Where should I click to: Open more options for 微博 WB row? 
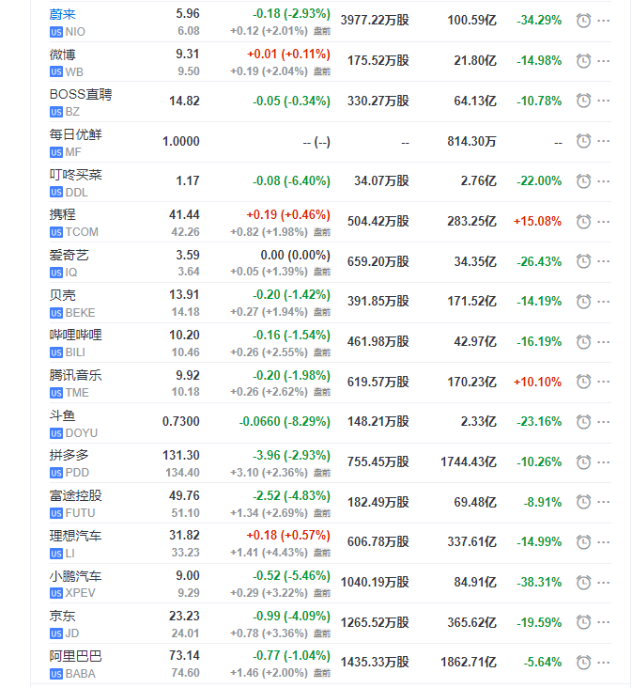click(x=604, y=61)
